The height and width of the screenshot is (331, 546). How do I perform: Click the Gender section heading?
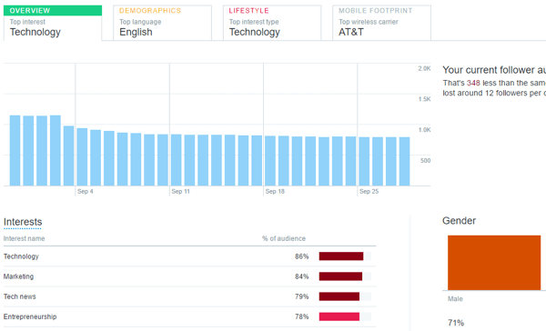tap(459, 221)
